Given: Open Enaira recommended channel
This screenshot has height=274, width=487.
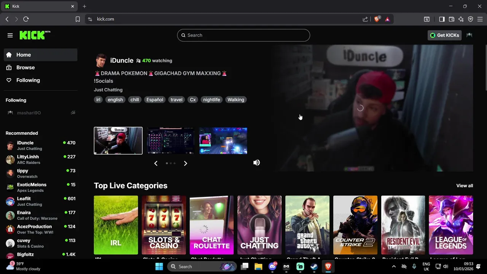Looking at the screenshot, I should 40,215.
